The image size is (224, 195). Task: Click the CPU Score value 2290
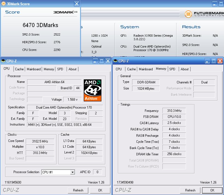[57, 50]
